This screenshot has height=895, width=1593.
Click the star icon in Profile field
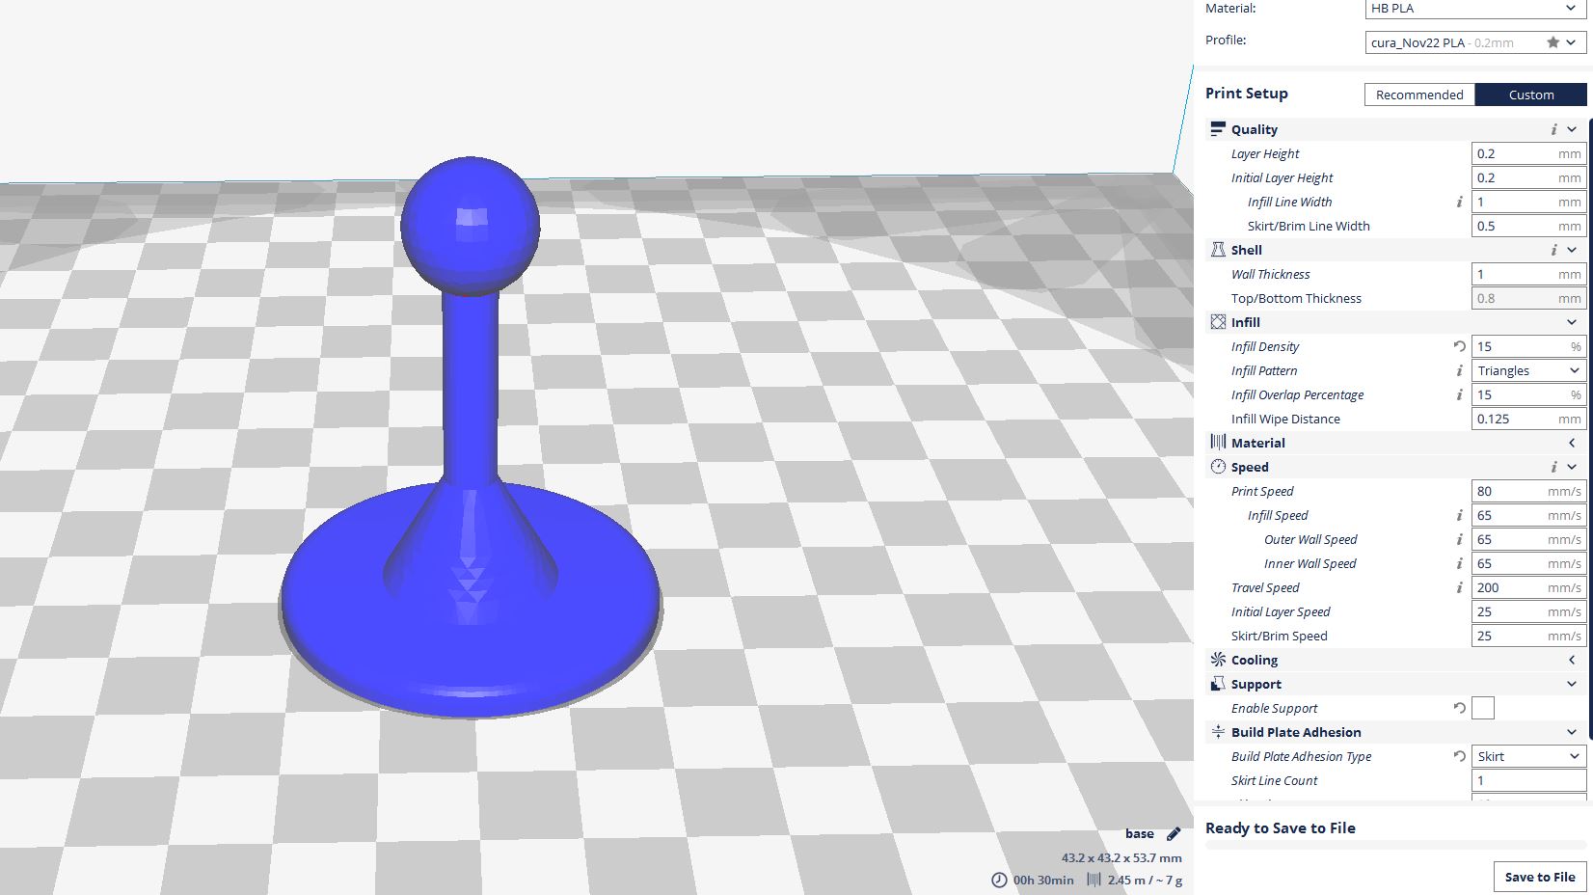(1552, 42)
